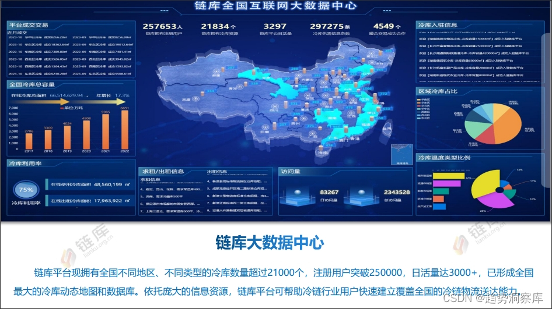
Task: Click the Jiangxi (江西) target marker
Action: [351, 112]
